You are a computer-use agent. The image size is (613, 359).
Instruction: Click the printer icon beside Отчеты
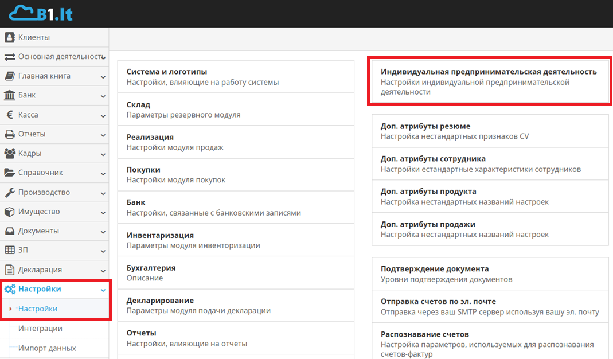9,134
